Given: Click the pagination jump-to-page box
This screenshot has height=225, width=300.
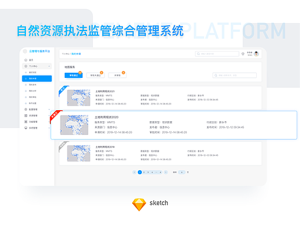Looking at the screenshot, I should (x=182, y=172).
